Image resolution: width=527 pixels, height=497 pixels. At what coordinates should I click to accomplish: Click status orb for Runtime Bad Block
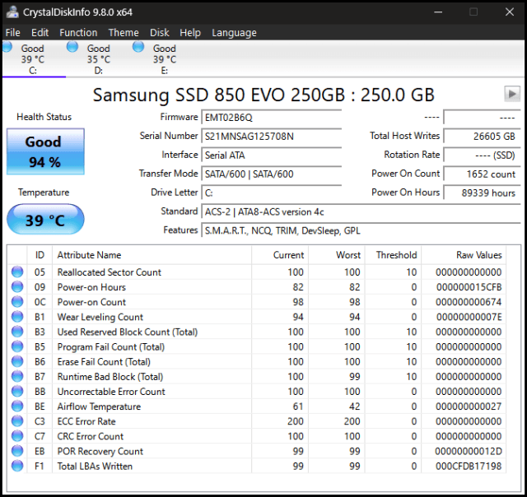[x=17, y=376]
